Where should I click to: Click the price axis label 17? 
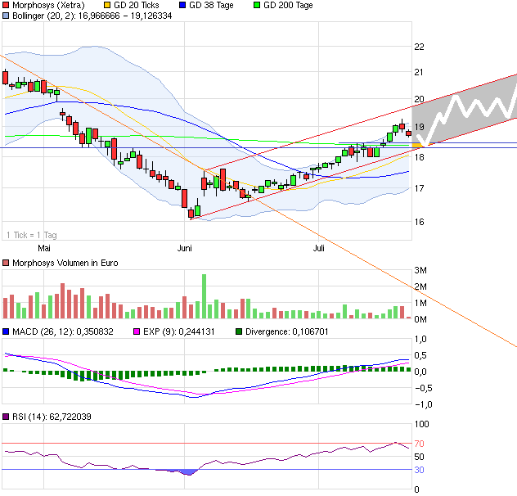[x=419, y=188]
